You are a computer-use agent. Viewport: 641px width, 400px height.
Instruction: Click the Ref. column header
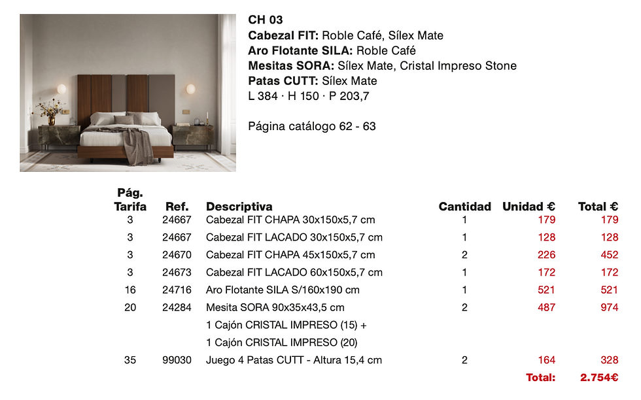[x=177, y=207]
